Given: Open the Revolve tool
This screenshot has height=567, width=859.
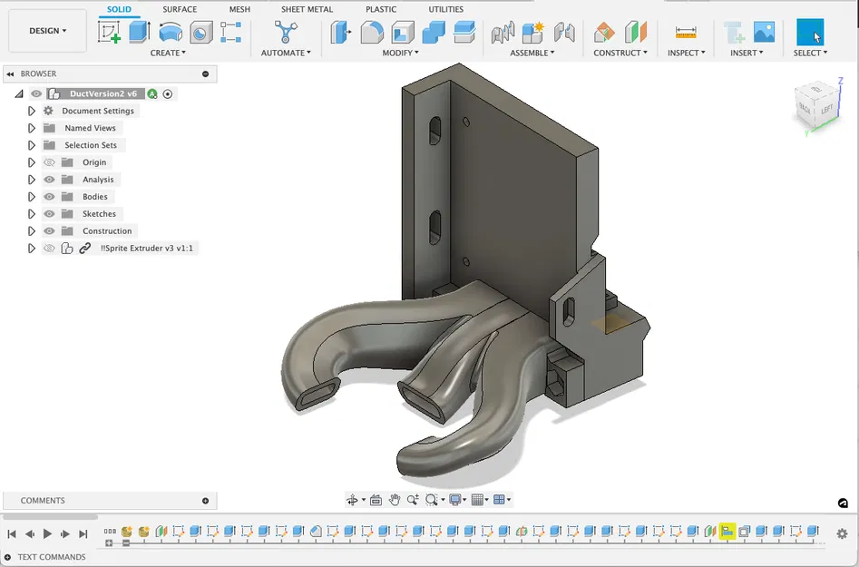Looking at the screenshot, I should click(x=169, y=33).
